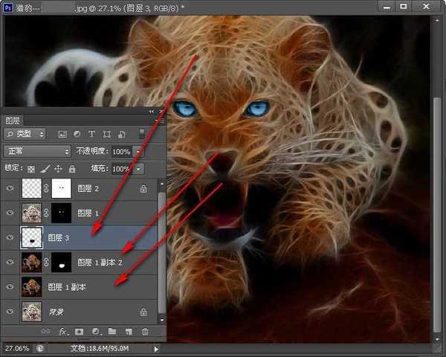446x357 pixels.
Task: Select the 图层 panel tab
Action: click(x=13, y=120)
